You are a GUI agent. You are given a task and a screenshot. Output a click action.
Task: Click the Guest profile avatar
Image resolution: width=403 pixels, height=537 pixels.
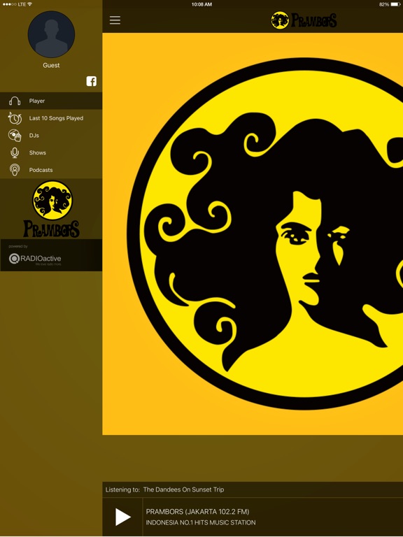point(51,34)
